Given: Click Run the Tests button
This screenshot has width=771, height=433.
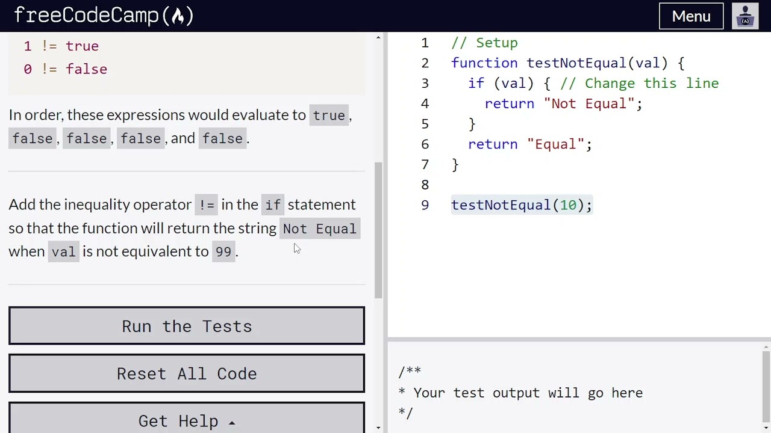Looking at the screenshot, I should pyautogui.click(x=187, y=326).
